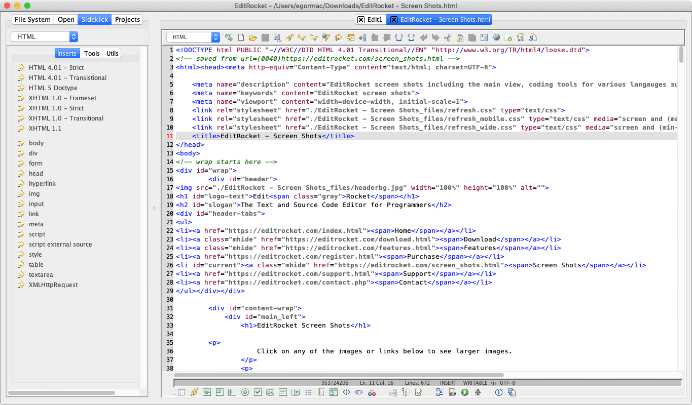692x405 pixels.
Task: Open the Utils sub-tab
Action: (x=113, y=53)
